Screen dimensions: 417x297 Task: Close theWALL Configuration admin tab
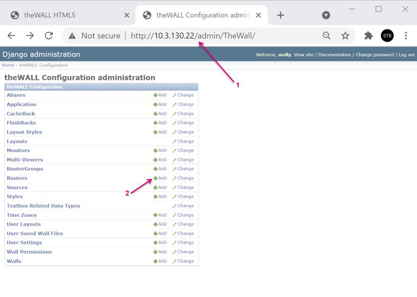pos(258,15)
